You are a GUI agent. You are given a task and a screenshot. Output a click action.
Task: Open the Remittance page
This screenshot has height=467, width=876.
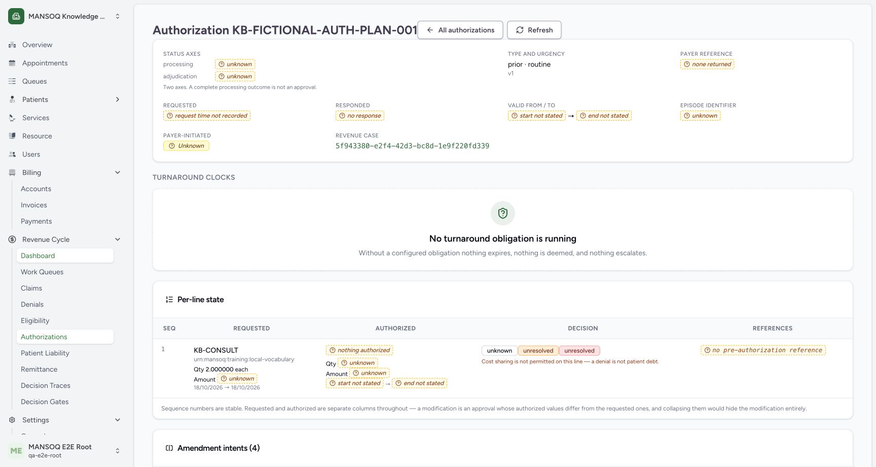[x=65, y=369]
